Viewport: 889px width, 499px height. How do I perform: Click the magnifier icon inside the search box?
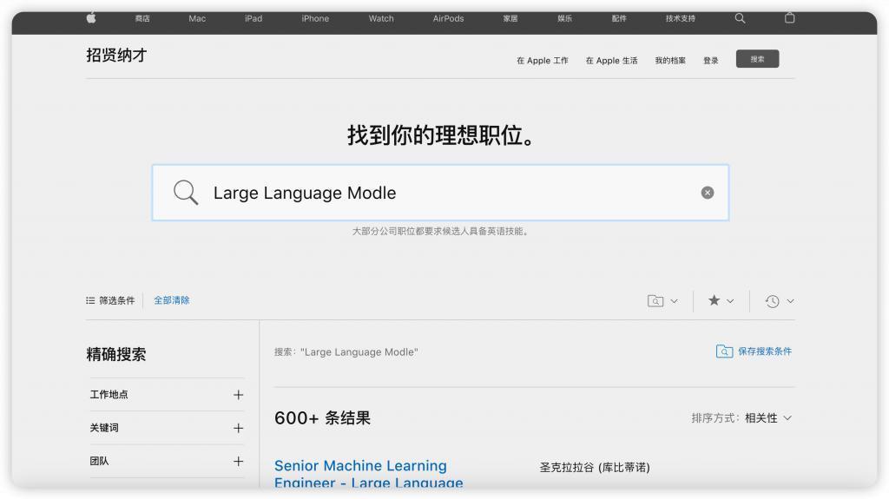186,193
